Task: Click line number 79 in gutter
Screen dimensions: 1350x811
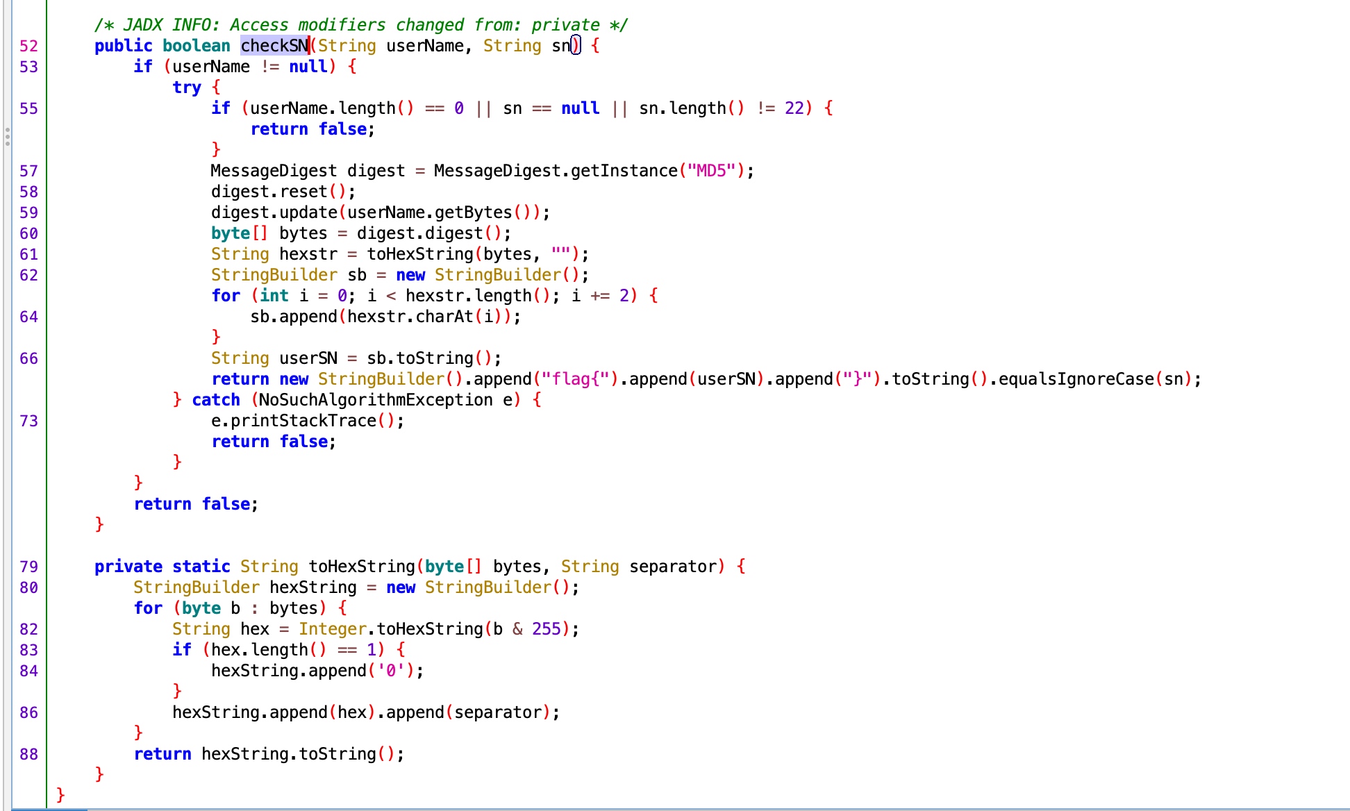Action: 28,567
